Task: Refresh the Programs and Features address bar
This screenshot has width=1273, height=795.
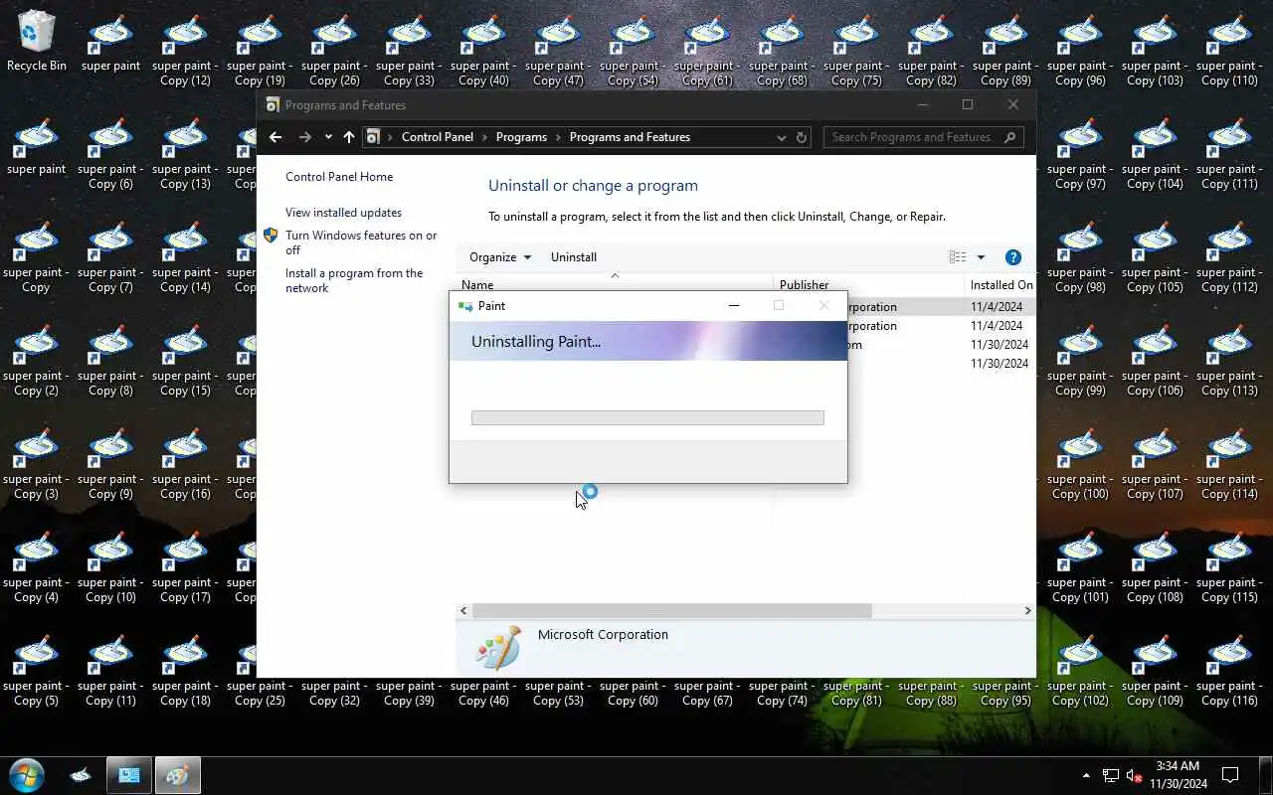Action: coord(802,137)
